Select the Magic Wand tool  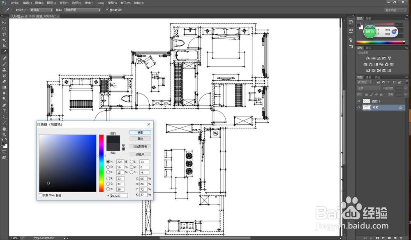[x=4, y=40]
